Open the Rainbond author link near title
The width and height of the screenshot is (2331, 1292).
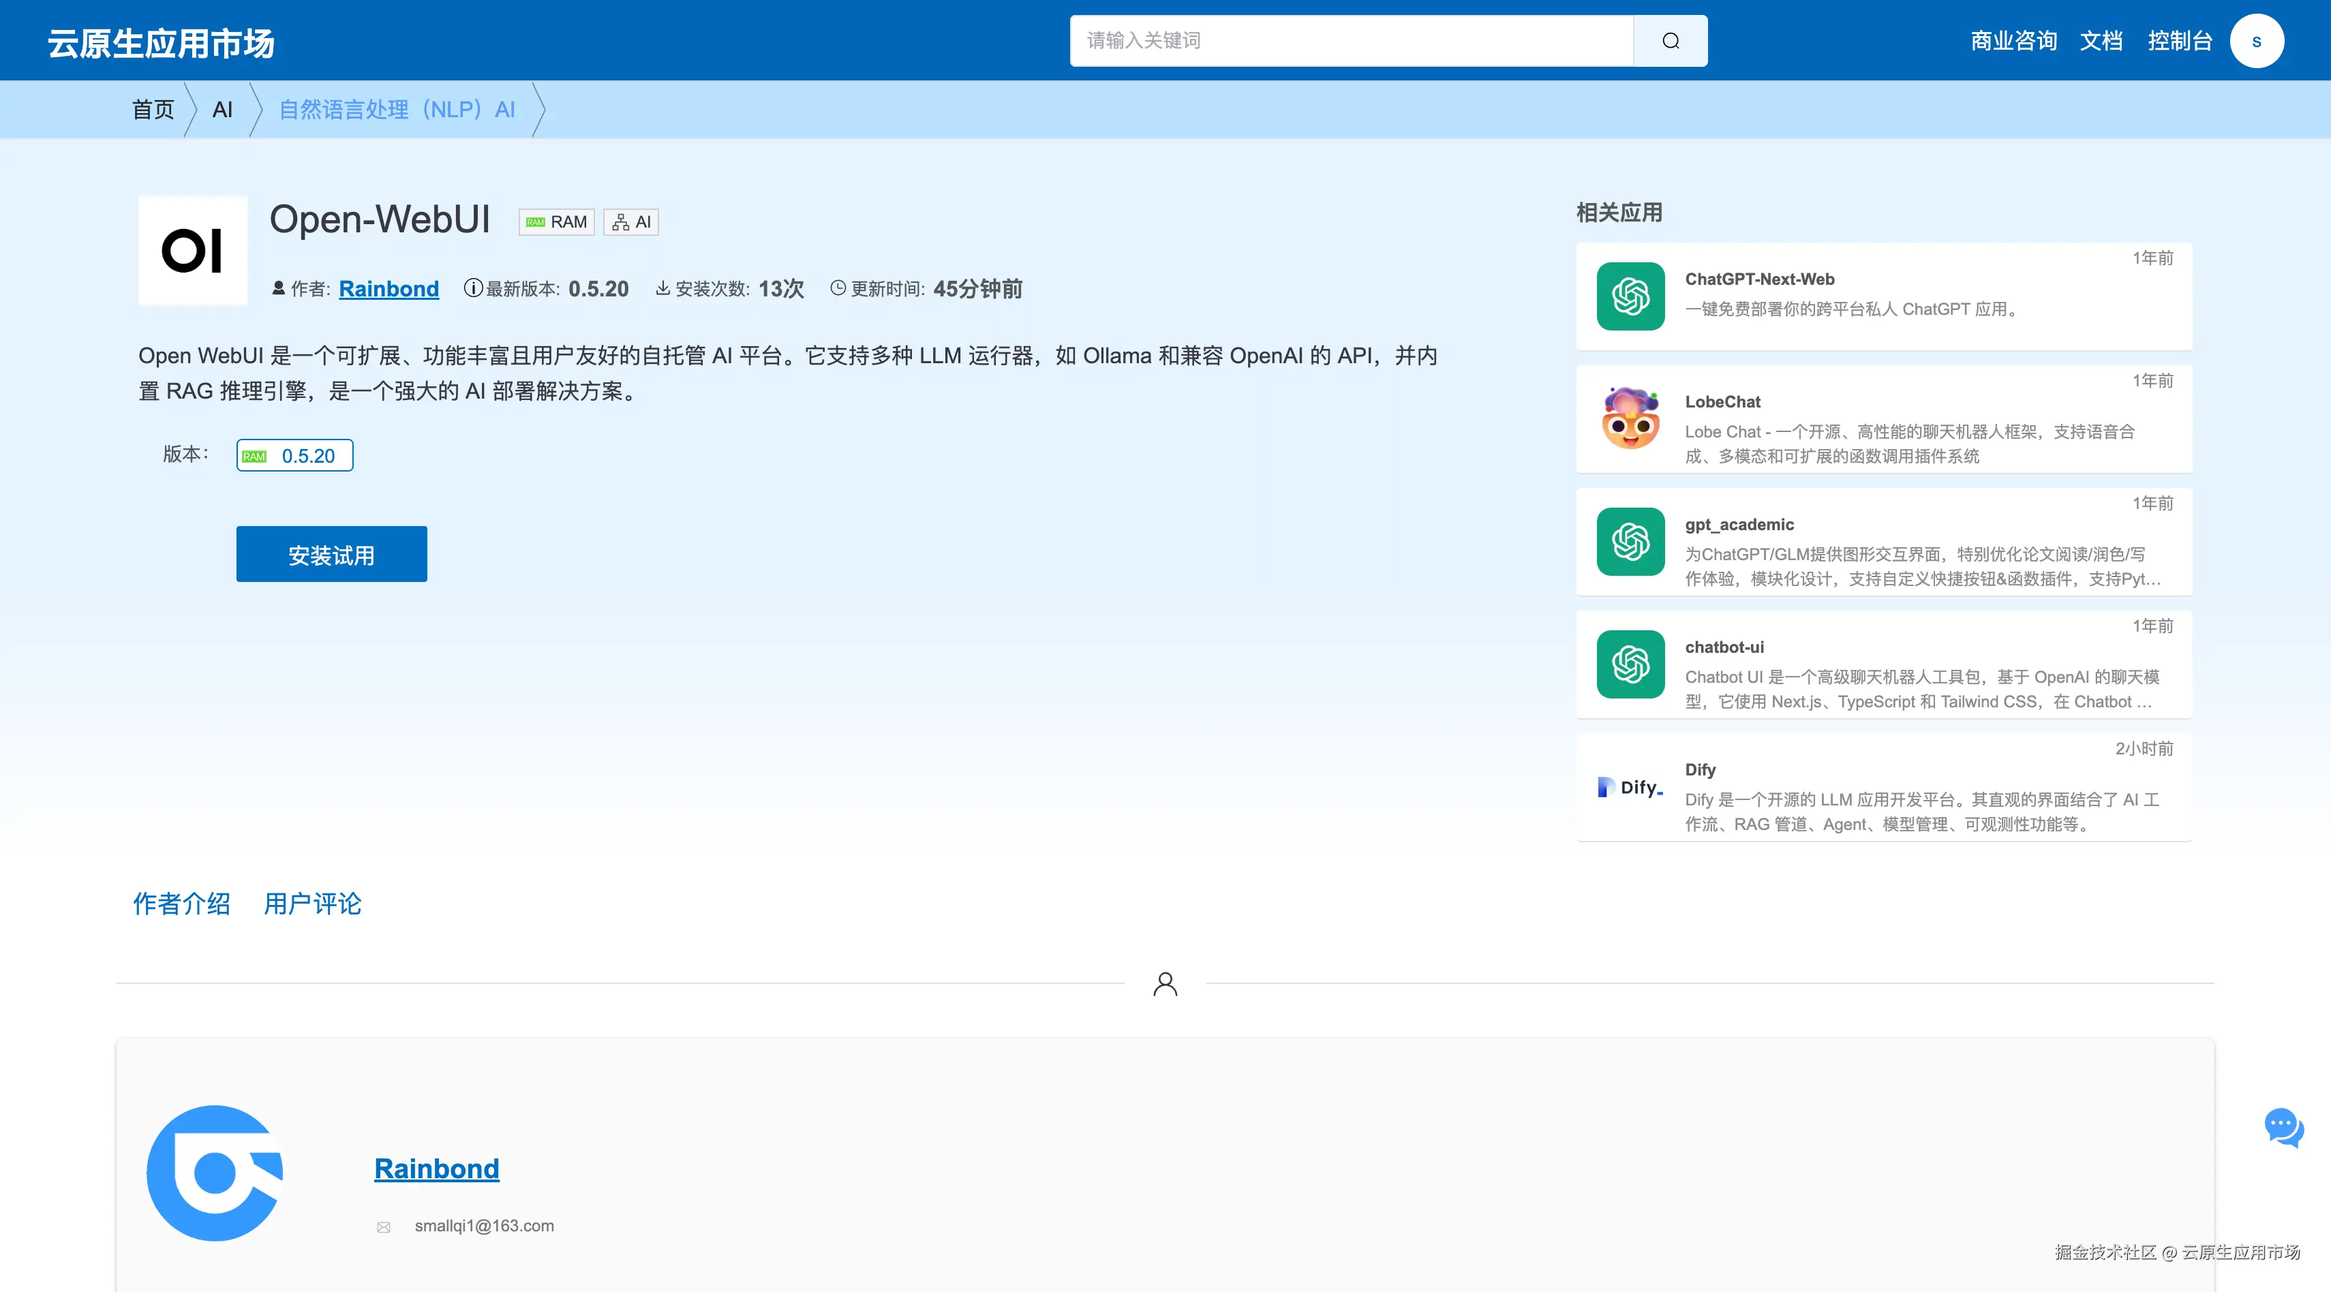(x=388, y=289)
